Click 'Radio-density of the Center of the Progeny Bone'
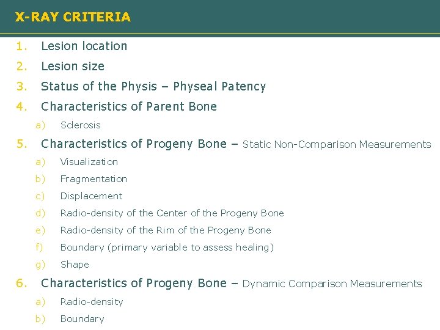 click(x=172, y=213)
